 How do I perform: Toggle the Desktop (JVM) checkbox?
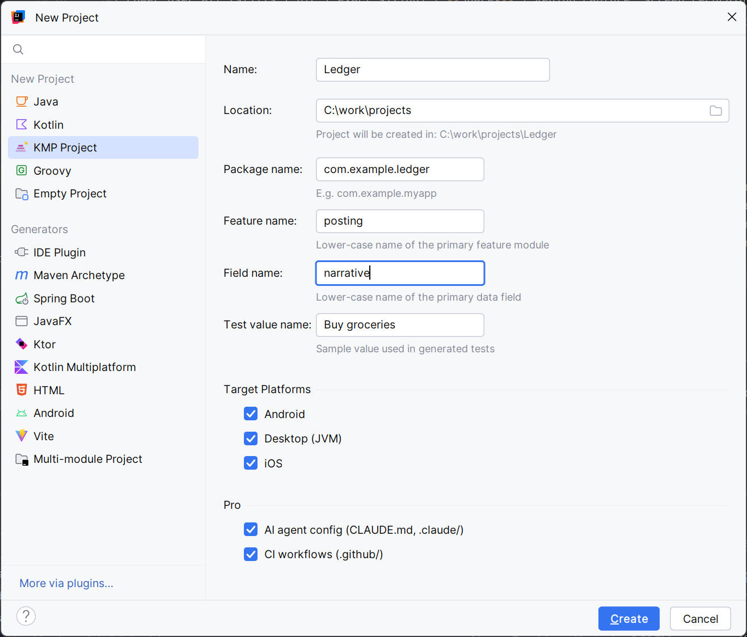(251, 438)
